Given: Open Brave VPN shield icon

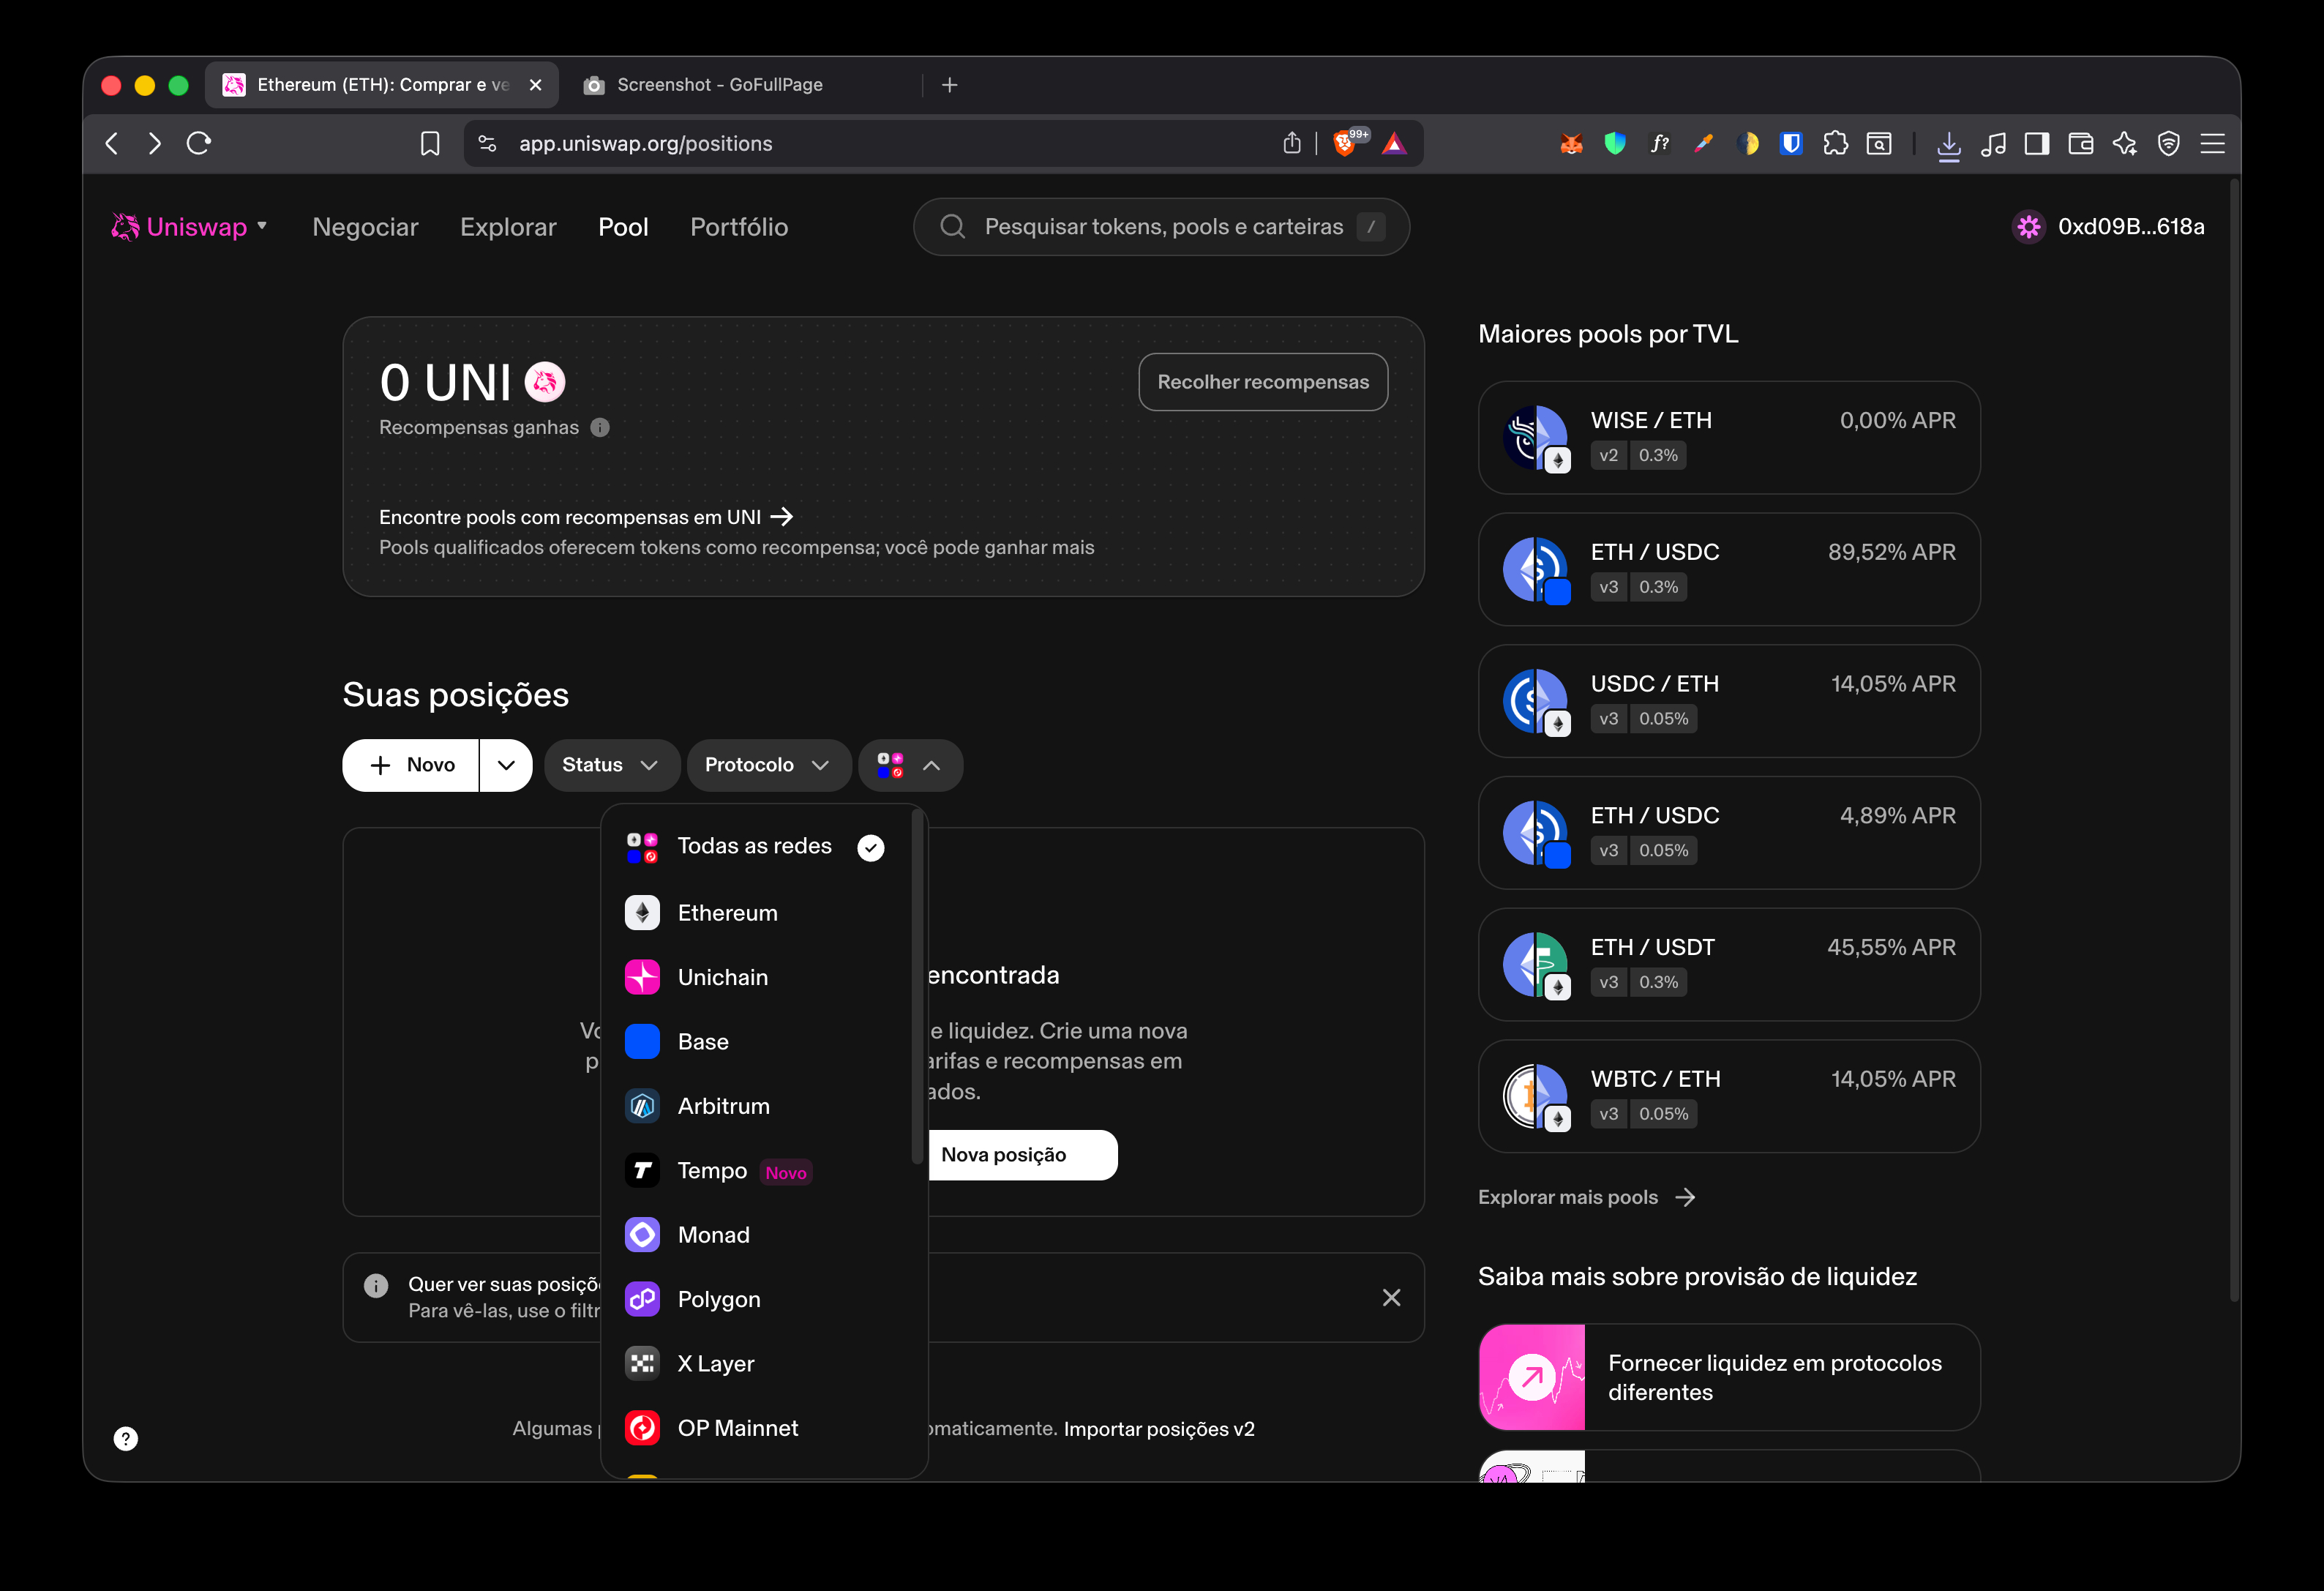Looking at the screenshot, I should 2169,144.
